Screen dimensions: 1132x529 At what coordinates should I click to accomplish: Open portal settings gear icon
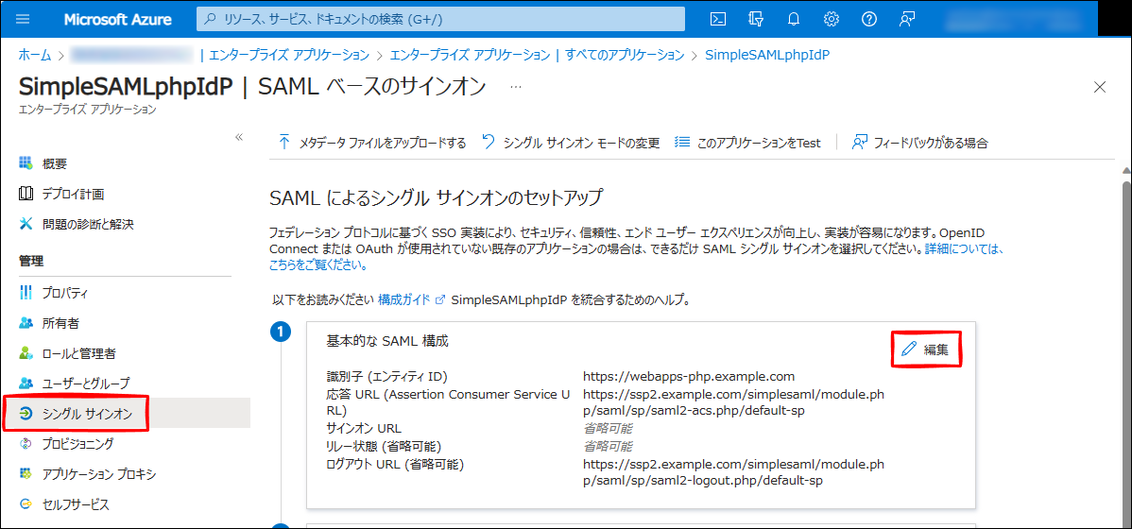pyautogui.click(x=831, y=19)
